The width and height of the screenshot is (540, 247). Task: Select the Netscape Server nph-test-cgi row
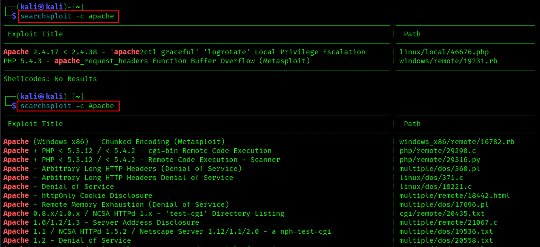168,231
